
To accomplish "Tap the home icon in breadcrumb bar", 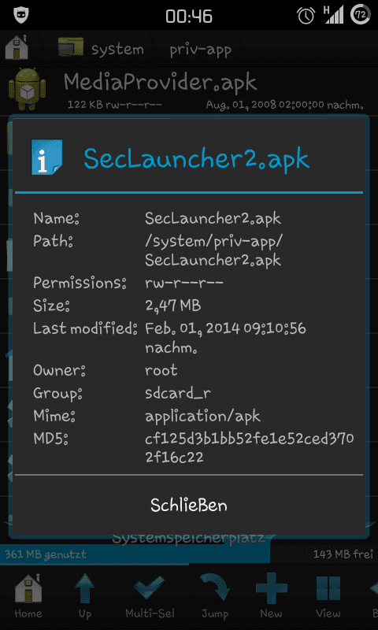I will point(17,47).
